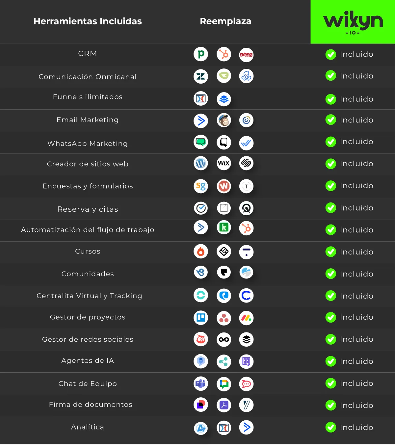Screen dimensions: 395x447
Task: Click the Trello icon in Gestor de proyectos
Action: coord(201,318)
